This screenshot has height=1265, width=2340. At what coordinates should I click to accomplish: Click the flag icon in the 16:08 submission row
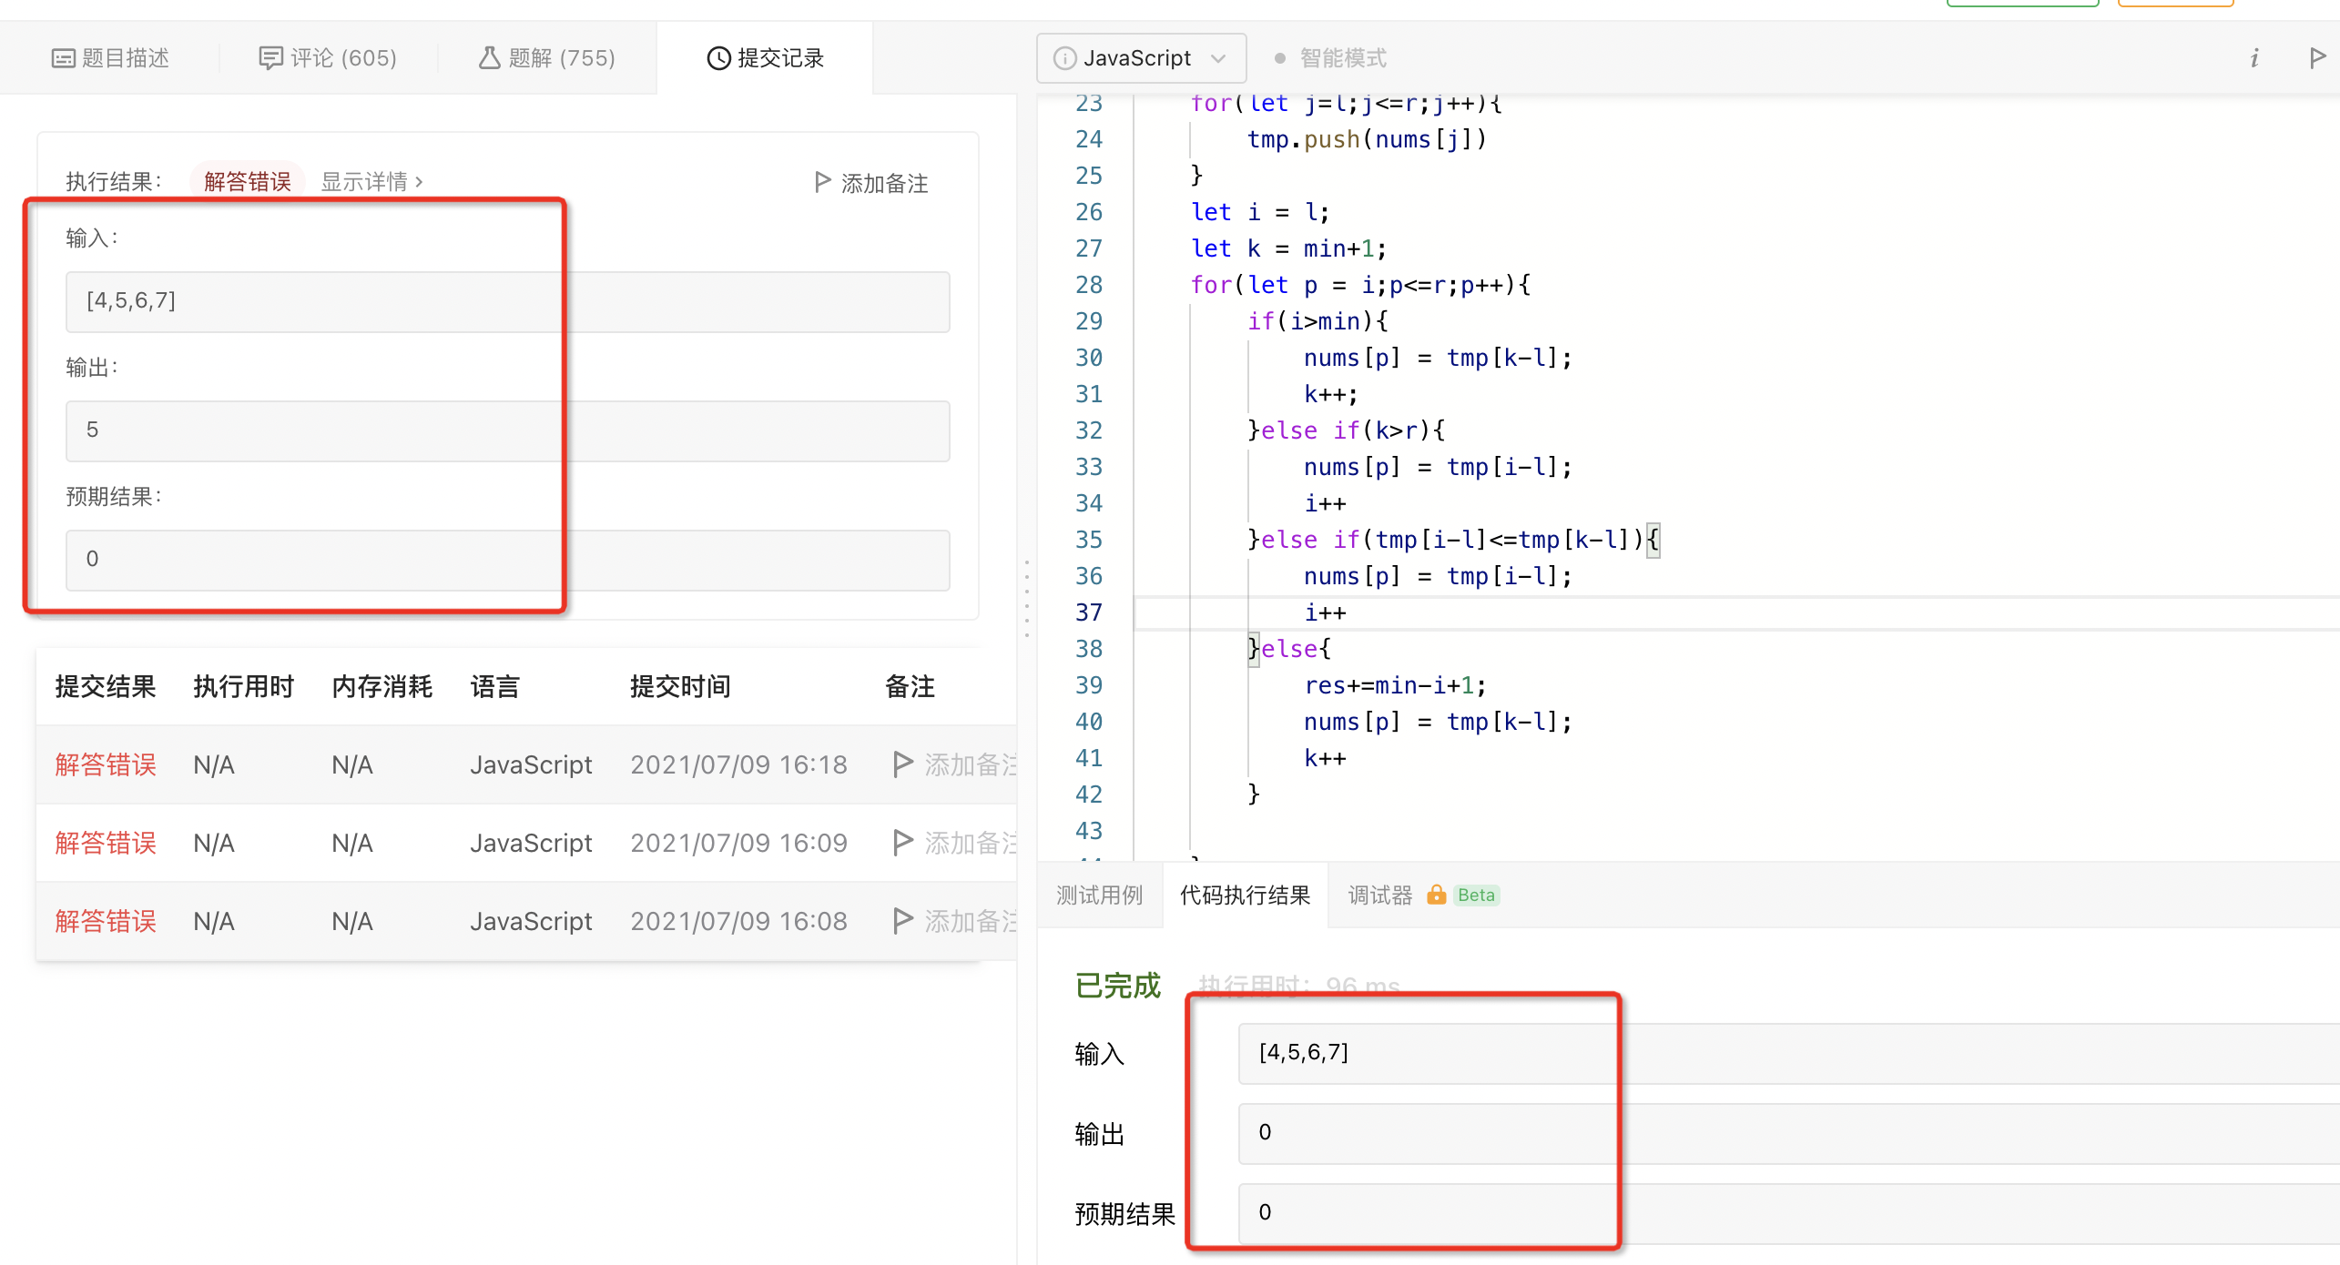click(x=902, y=921)
